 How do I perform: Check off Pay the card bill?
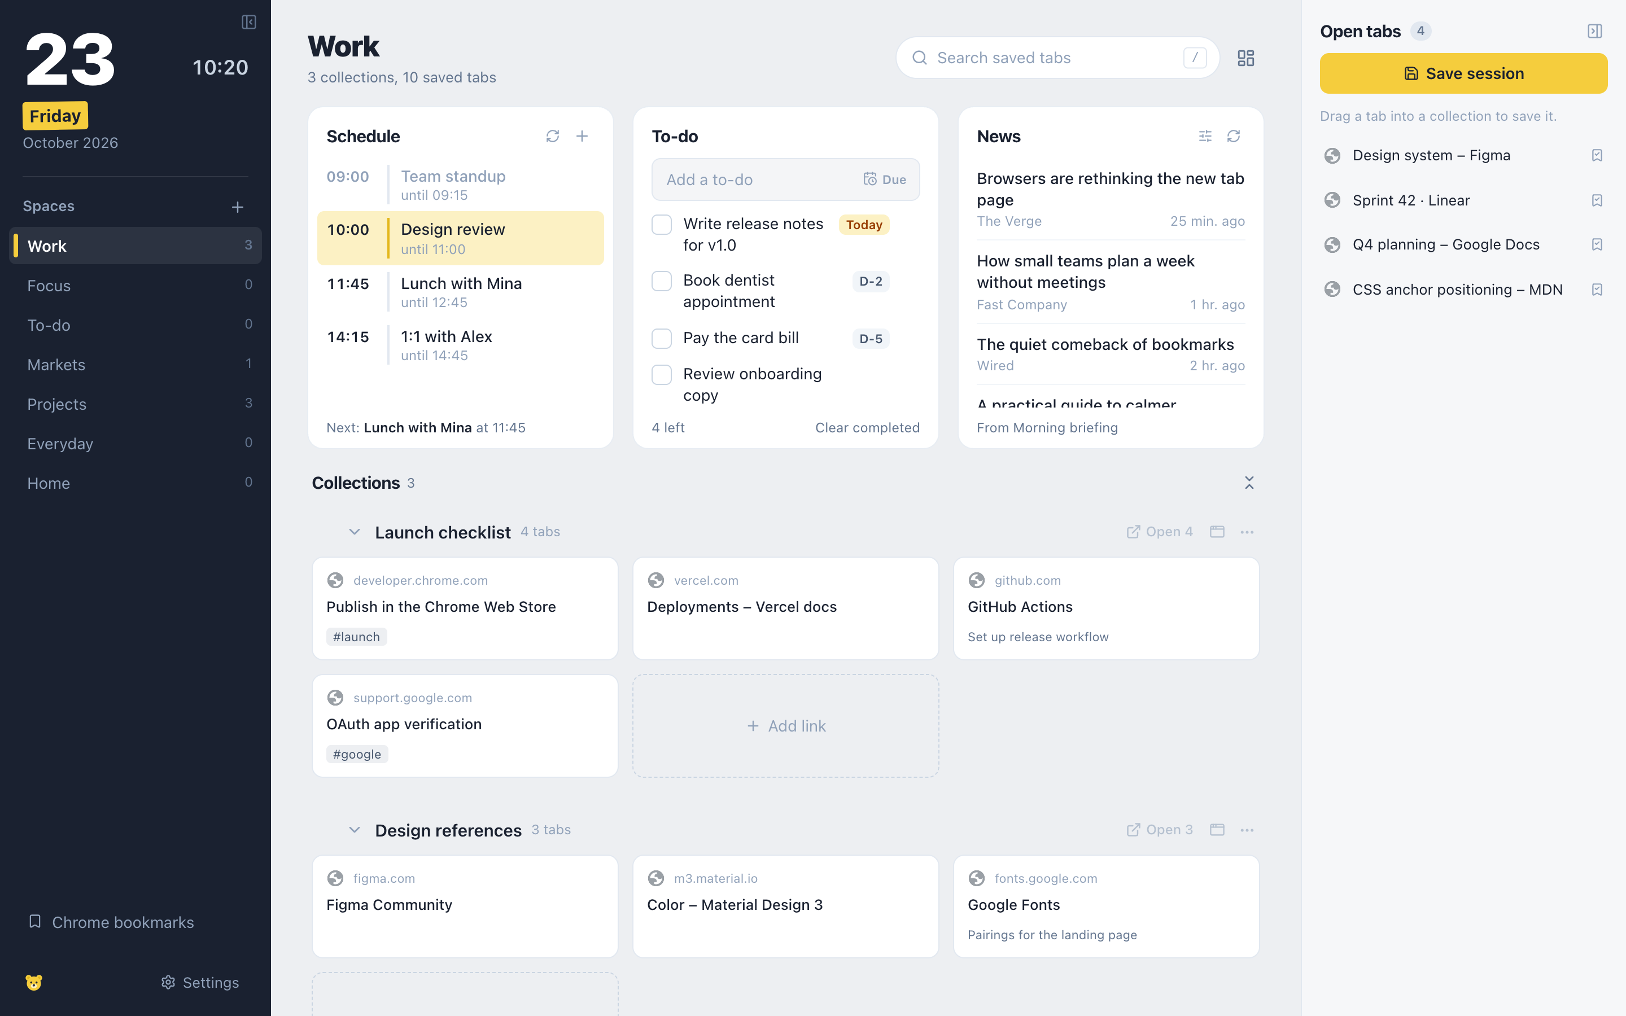[x=662, y=338]
